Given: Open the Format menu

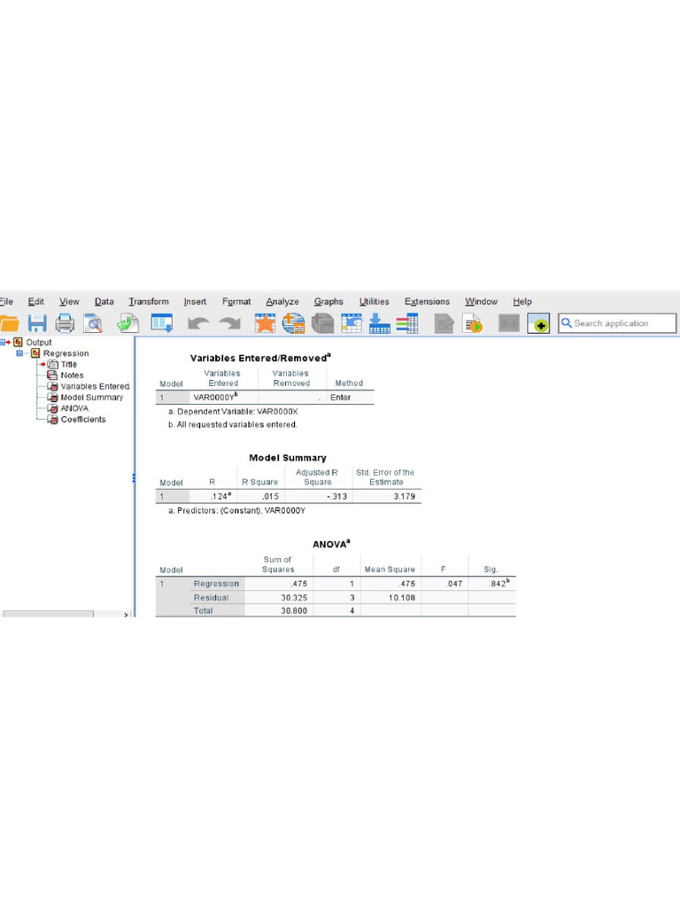Looking at the screenshot, I should [236, 301].
